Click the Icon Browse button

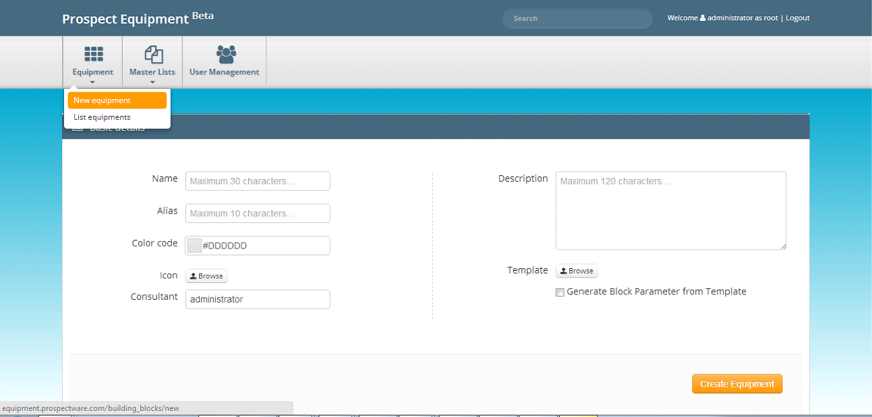206,276
